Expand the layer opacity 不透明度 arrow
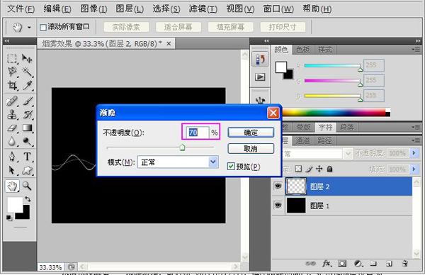425x275 pixels. click(414, 153)
